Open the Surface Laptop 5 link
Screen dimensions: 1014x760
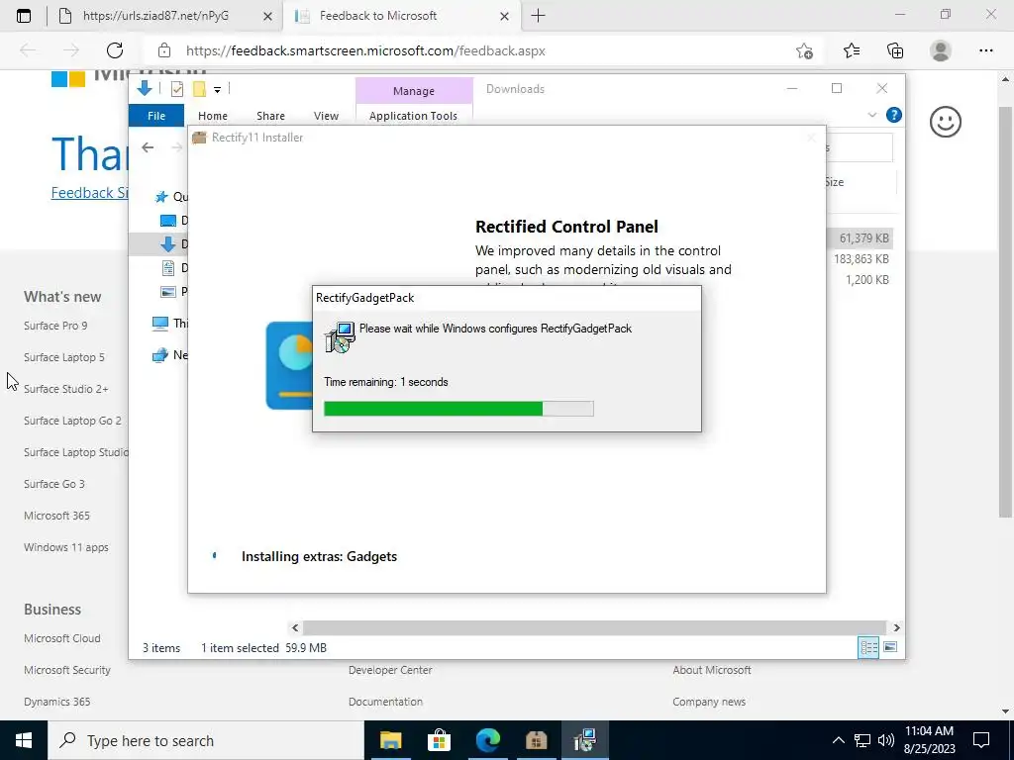[x=64, y=357]
